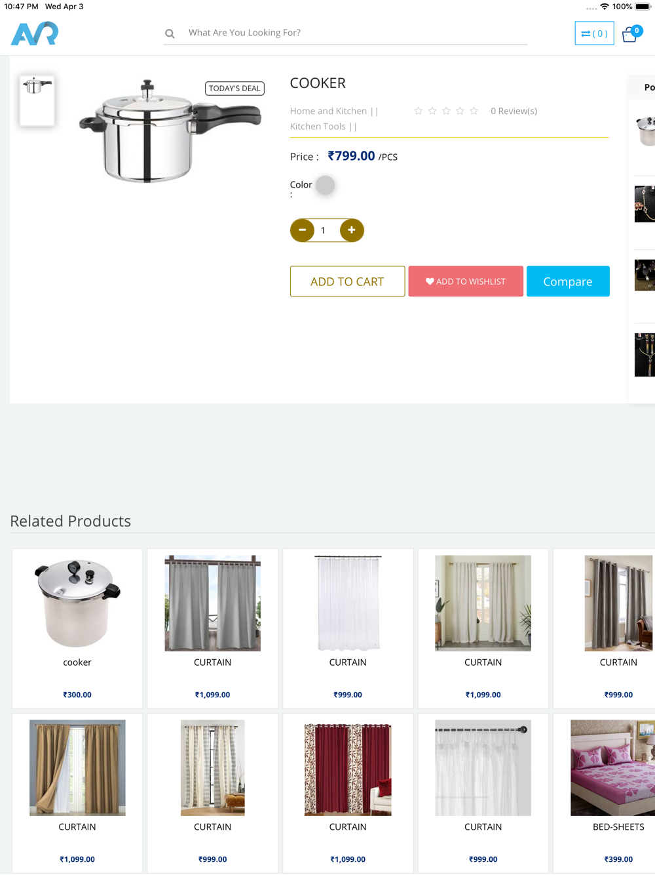The height and width of the screenshot is (875, 655).
Task: Select the cooker thumbnail image
Action: pyautogui.click(x=37, y=100)
